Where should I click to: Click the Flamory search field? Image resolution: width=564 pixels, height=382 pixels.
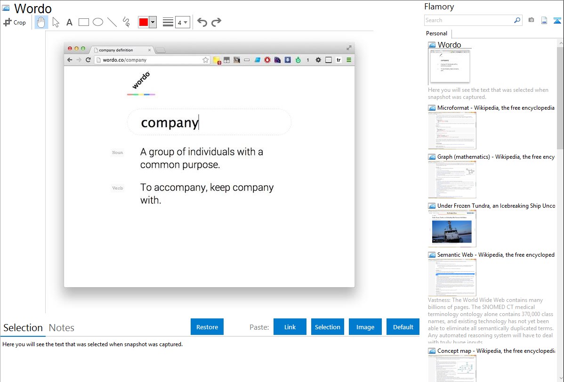click(469, 20)
